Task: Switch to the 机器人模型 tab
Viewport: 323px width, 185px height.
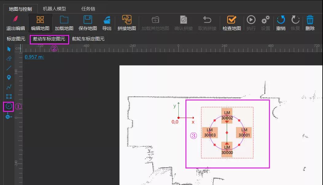Action: tap(54, 9)
